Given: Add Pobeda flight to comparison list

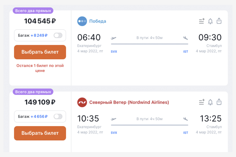Looking at the screenshot, I should 202,21.
